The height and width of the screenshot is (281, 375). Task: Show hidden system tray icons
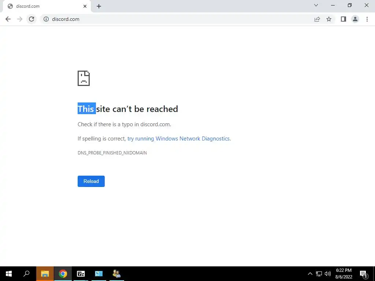pyautogui.click(x=310, y=274)
